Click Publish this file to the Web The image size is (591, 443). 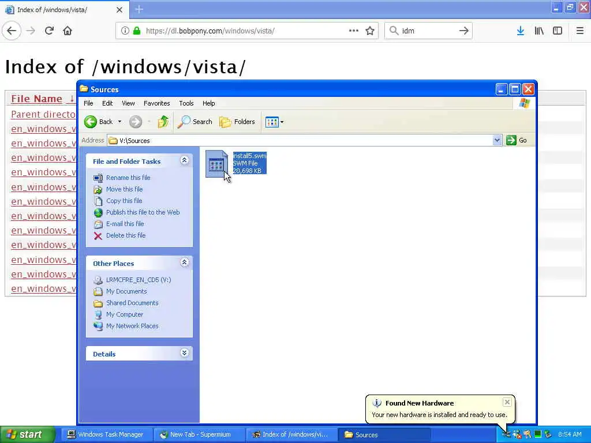pyautogui.click(x=143, y=212)
